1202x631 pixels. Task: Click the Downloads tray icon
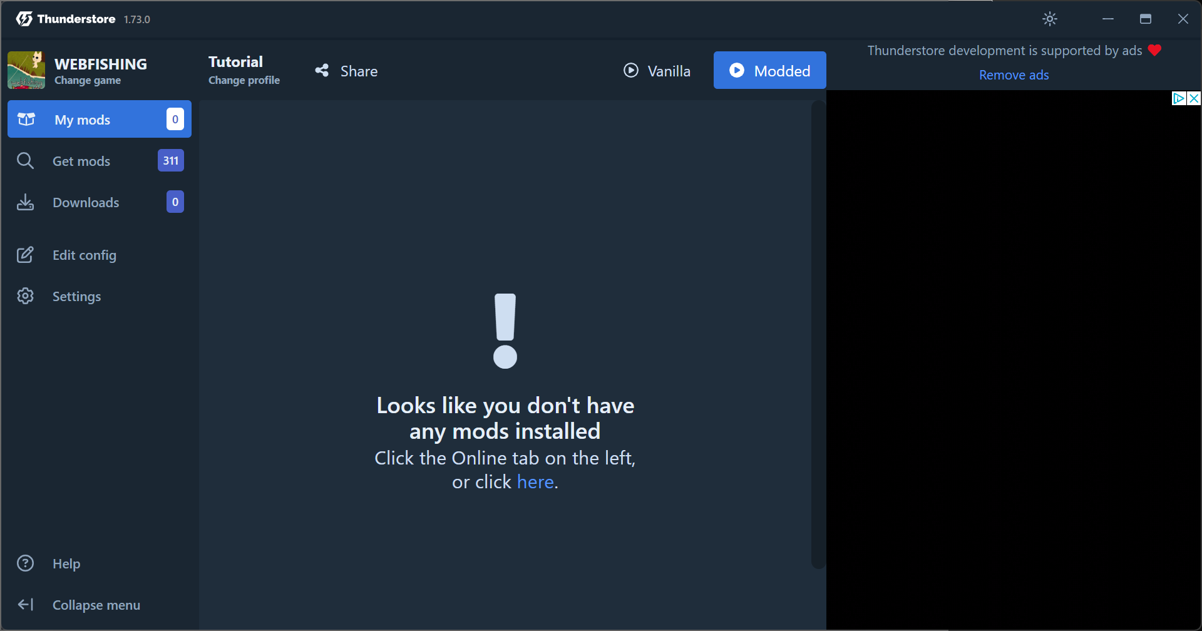pyautogui.click(x=25, y=202)
